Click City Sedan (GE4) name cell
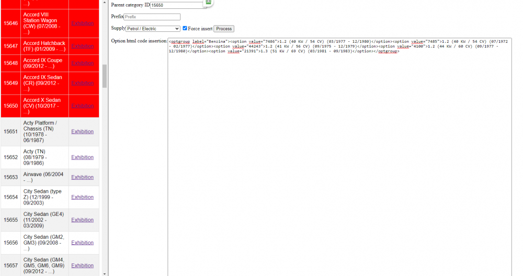The width and height of the screenshot is (523, 276). 44,220
